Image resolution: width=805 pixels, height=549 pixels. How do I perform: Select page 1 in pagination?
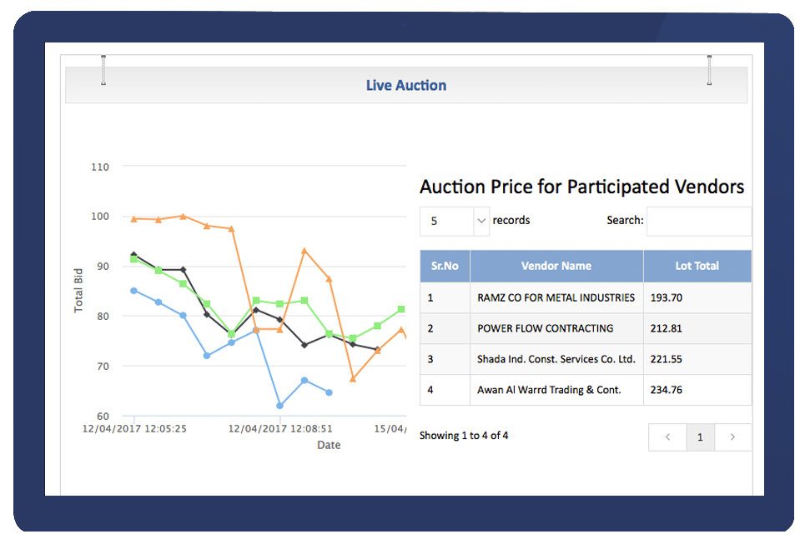(700, 437)
